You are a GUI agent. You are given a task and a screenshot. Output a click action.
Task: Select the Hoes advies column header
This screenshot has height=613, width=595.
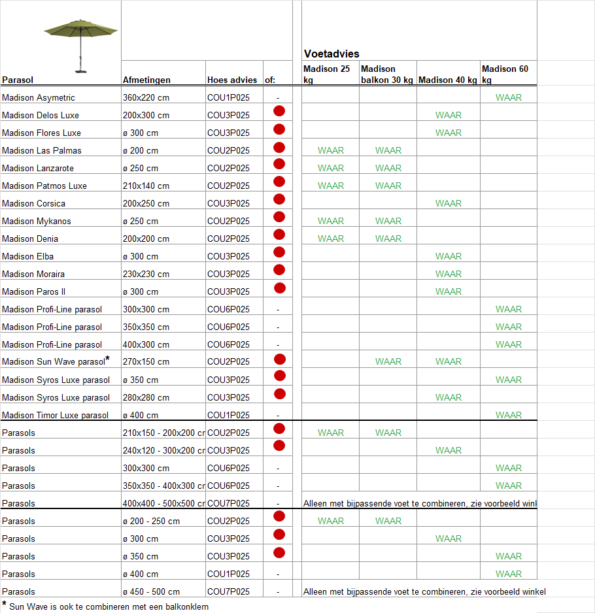tap(232, 80)
